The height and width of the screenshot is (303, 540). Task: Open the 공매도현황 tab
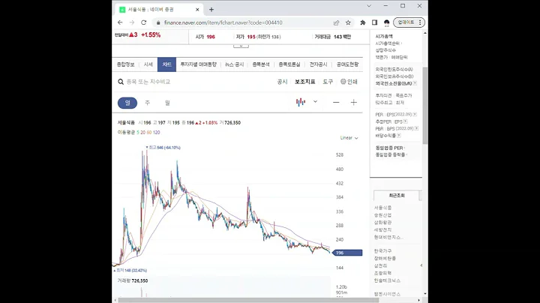pyautogui.click(x=347, y=64)
